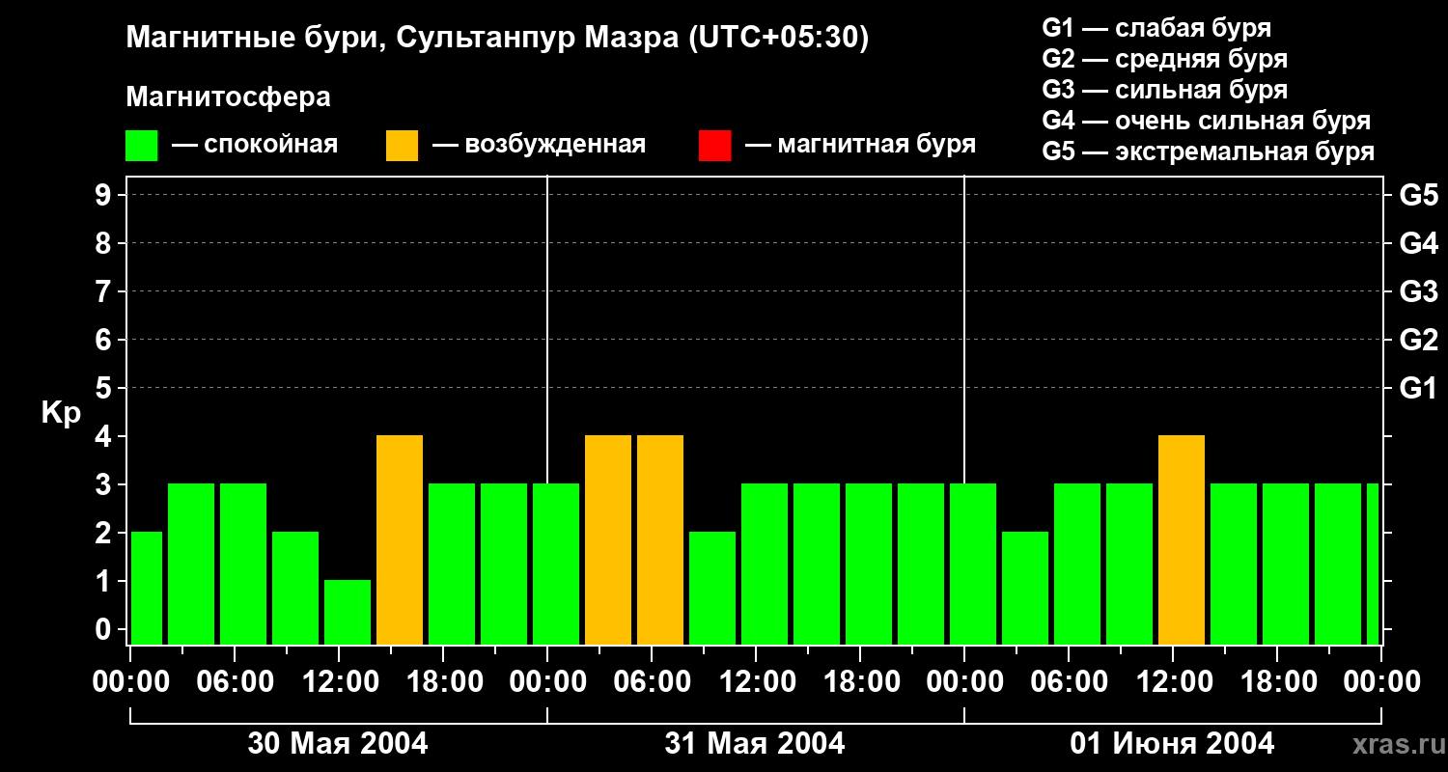Click the G5 label on the right axis
The image size is (1448, 772).
(x=1418, y=196)
